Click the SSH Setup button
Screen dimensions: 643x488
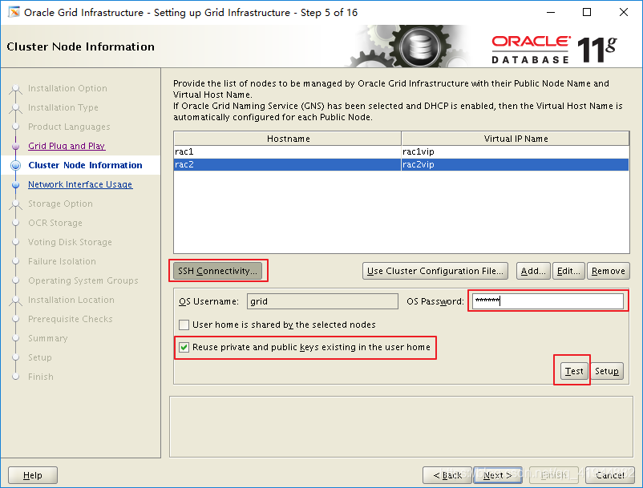click(x=606, y=371)
